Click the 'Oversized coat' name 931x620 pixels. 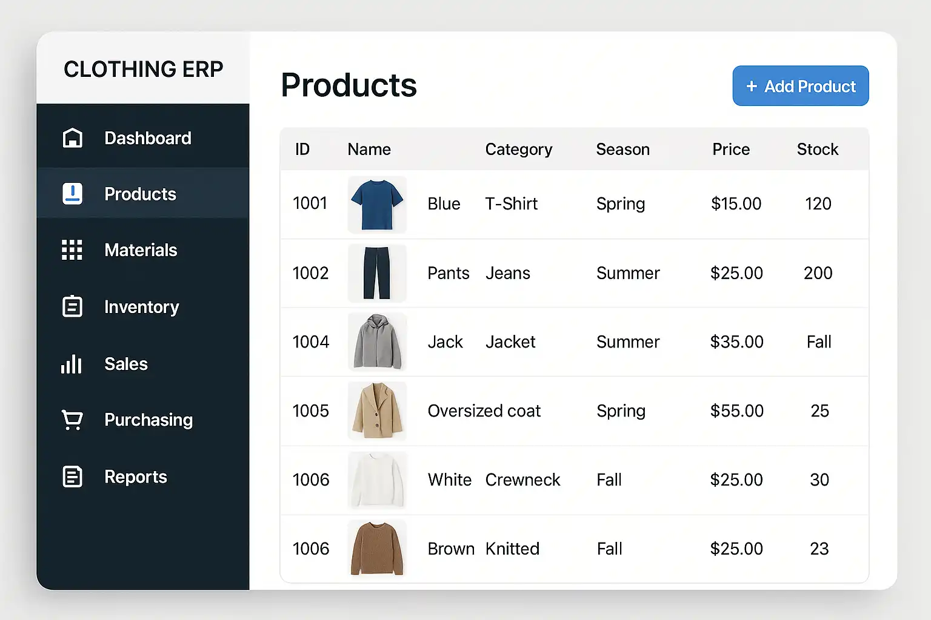point(484,411)
